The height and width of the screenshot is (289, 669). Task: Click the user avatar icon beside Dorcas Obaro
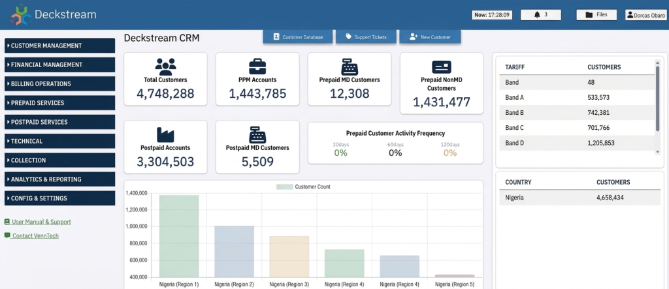coord(630,15)
